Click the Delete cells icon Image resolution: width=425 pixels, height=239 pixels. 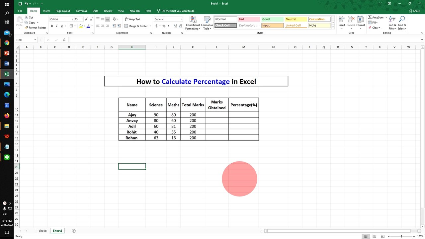coord(351,22)
